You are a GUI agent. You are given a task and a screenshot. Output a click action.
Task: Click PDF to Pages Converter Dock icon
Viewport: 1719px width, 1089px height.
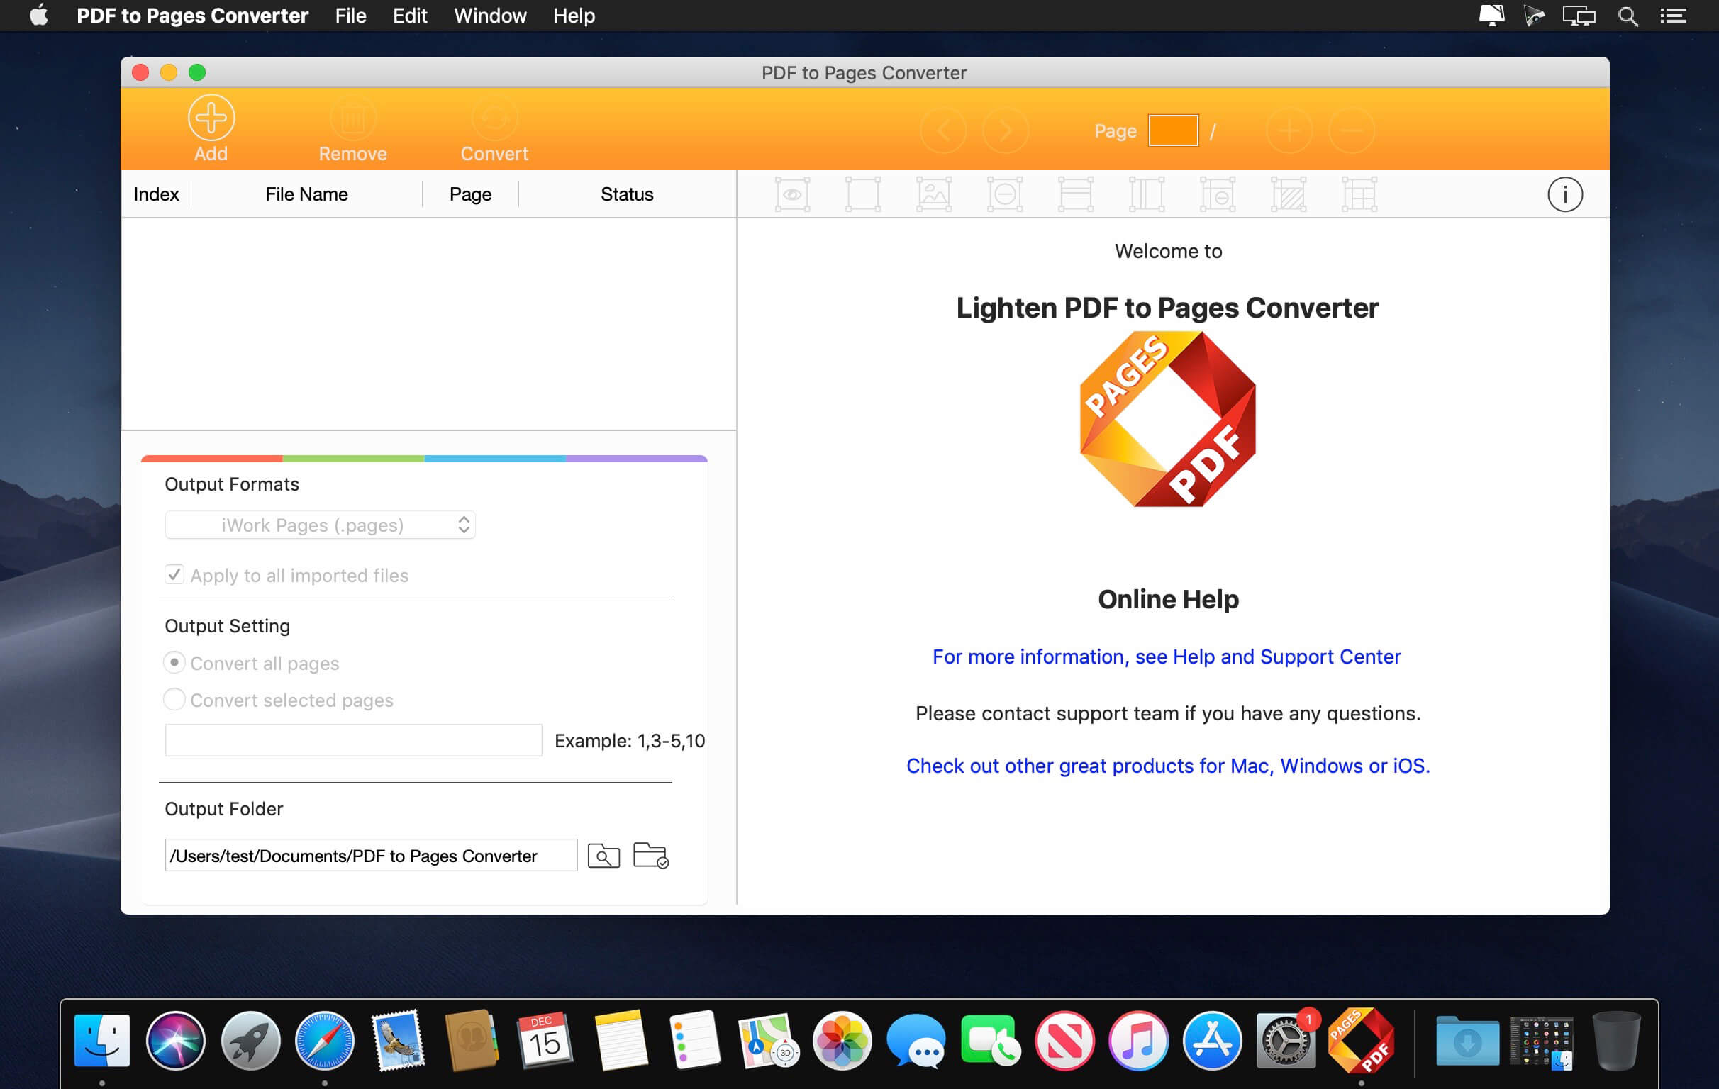point(1361,1041)
